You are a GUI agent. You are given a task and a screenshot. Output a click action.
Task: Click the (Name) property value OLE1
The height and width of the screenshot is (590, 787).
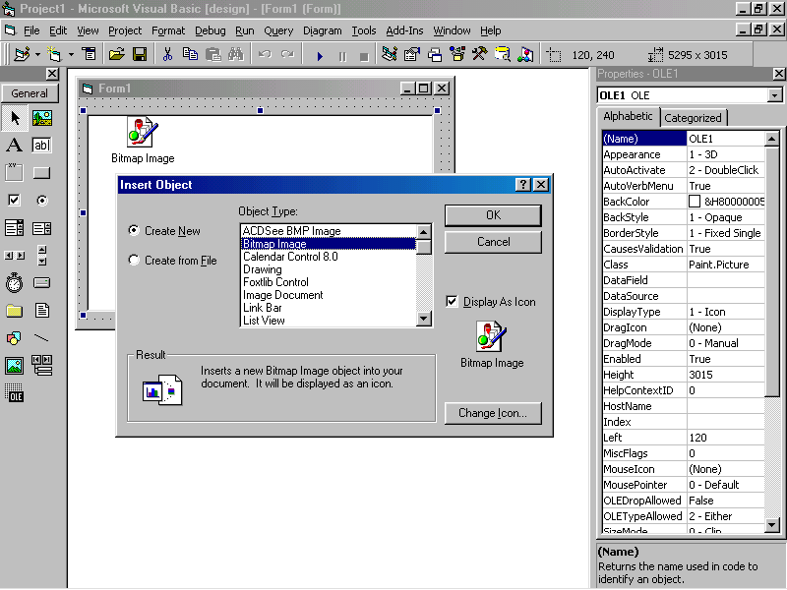click(725, 139)
